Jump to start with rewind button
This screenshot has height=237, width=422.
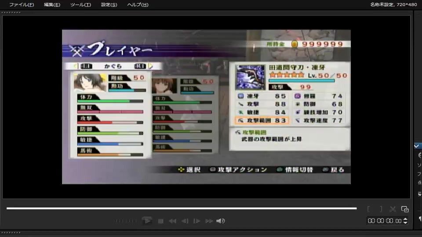[x=172, y=221]
